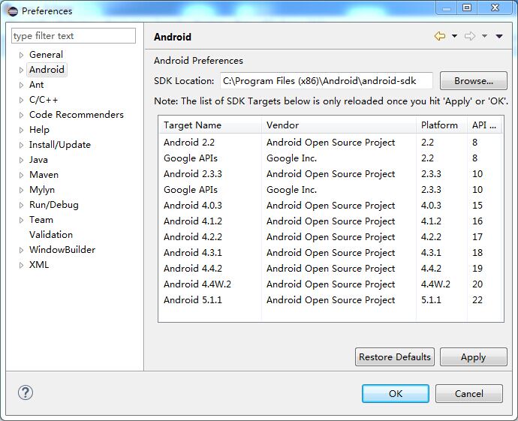Confirm preferences with OK button
Screen dimensions: 518x421
(396, 393)
